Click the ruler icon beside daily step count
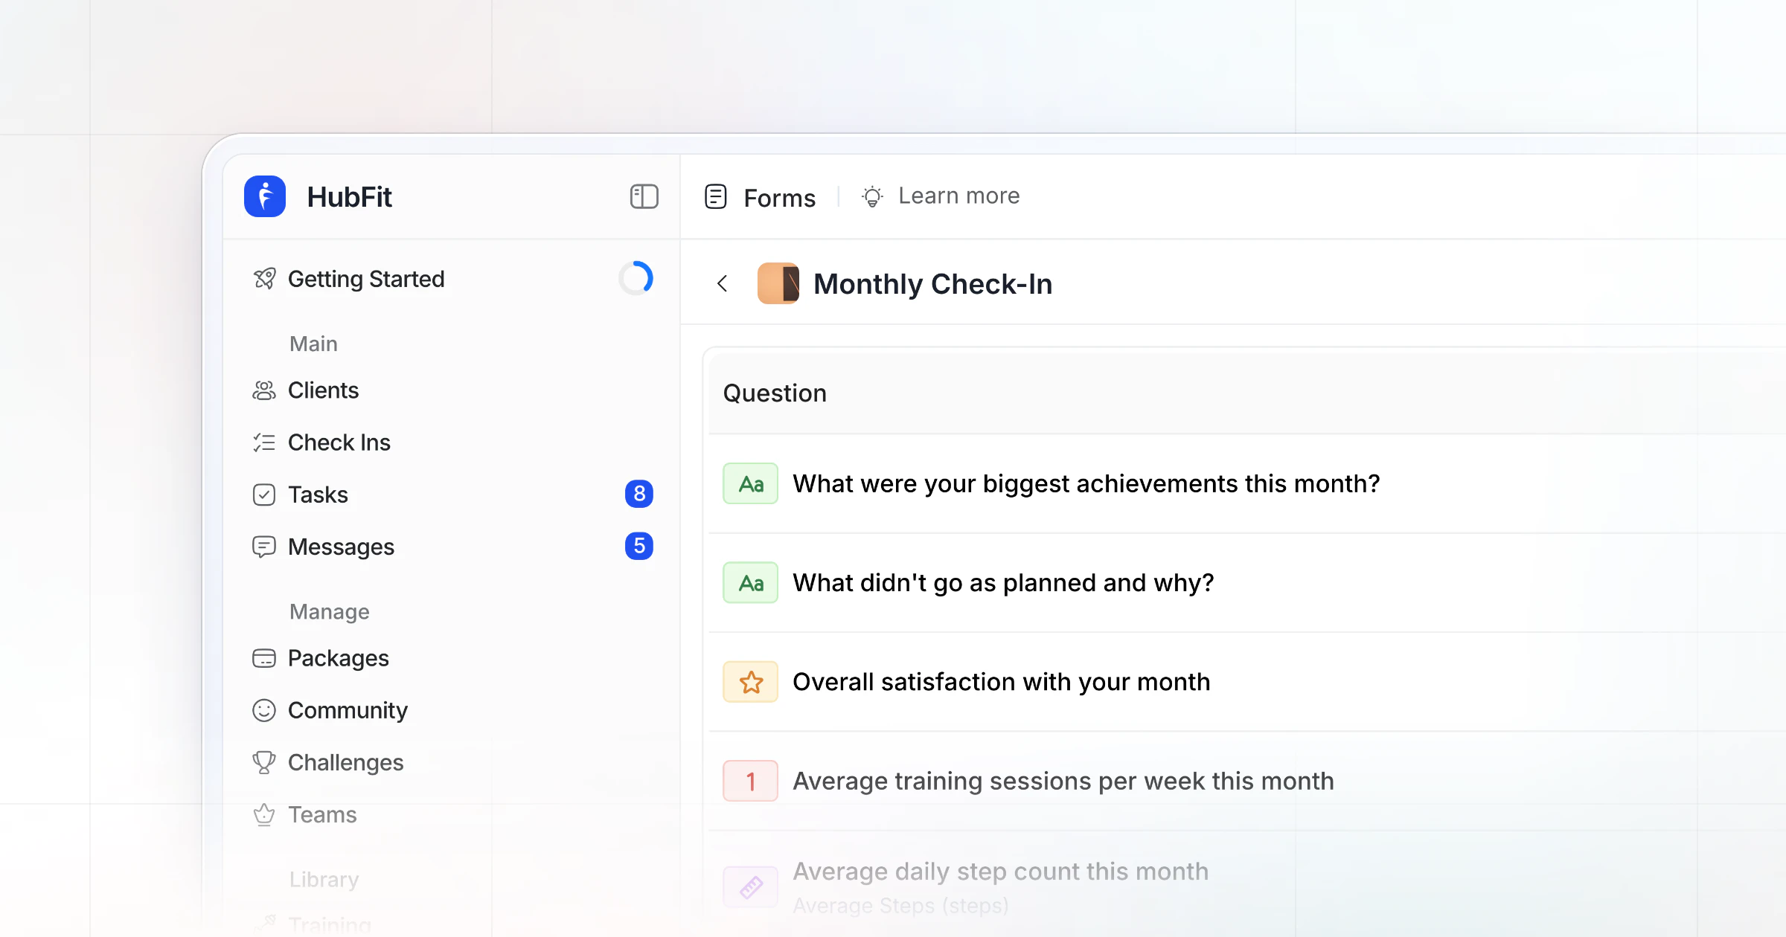This screenshot has height=937, width=1786. click(x=751, y=886)
